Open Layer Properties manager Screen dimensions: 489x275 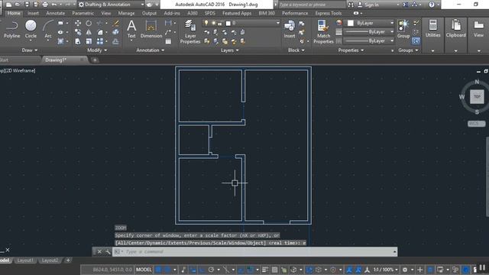pos(190,31)
